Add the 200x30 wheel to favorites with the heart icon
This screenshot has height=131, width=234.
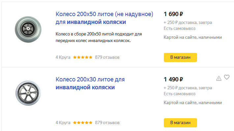[226, 77]
